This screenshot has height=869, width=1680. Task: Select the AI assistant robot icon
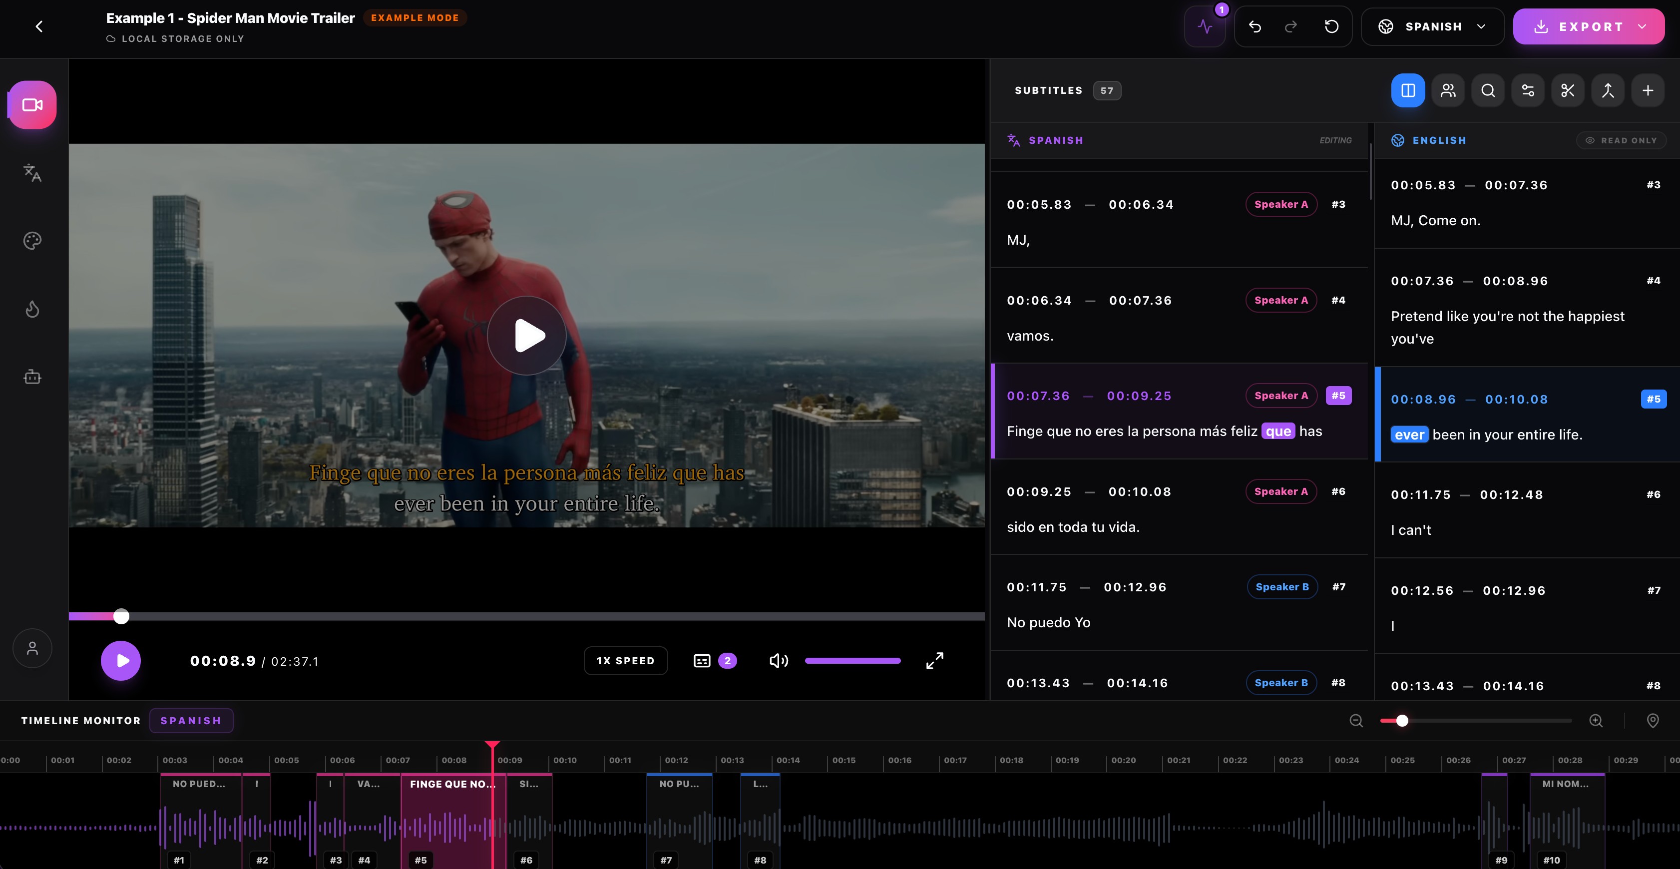31,377
